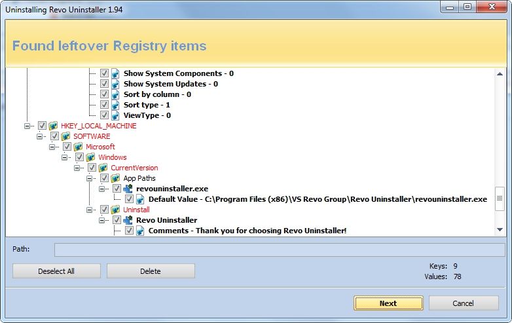Uncheck the App Paths checkbox
This screenshot has width=512, height=323.
(x=104, y=178)
